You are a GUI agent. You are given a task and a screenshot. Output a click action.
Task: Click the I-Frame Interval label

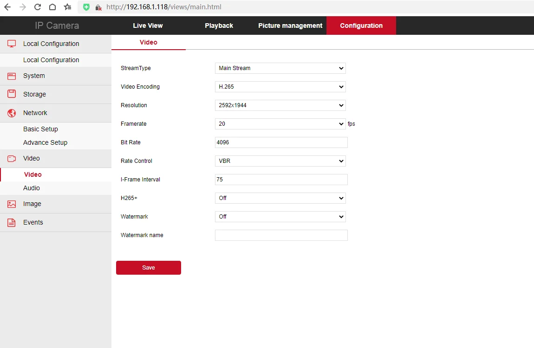tap(140, 180)
